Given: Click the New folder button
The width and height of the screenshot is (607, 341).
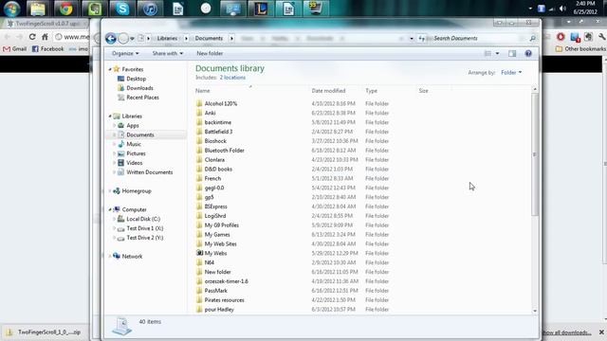Looking at the screenshot, I should pyautogui.click(x=210, y=53).
